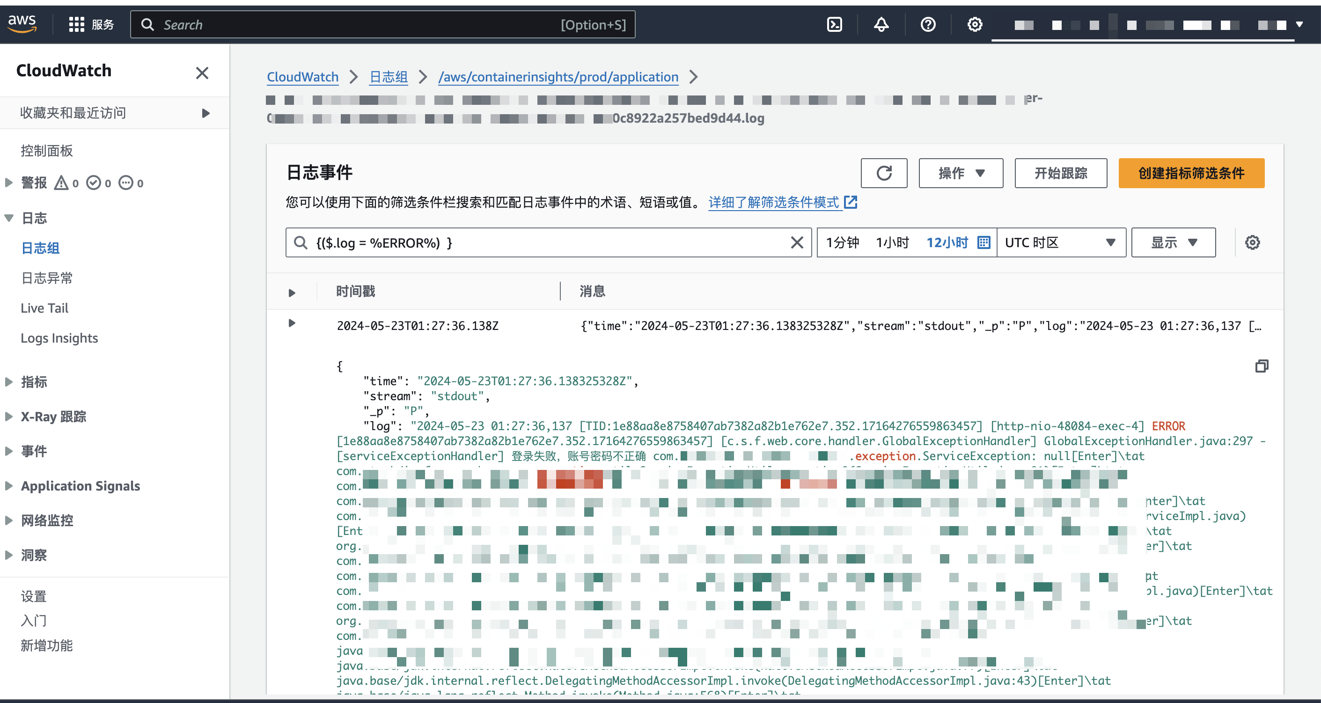The width and height of the screenshot is (1321, 703).
Task: Select the 1小时 time range
Action: (892, 242)
